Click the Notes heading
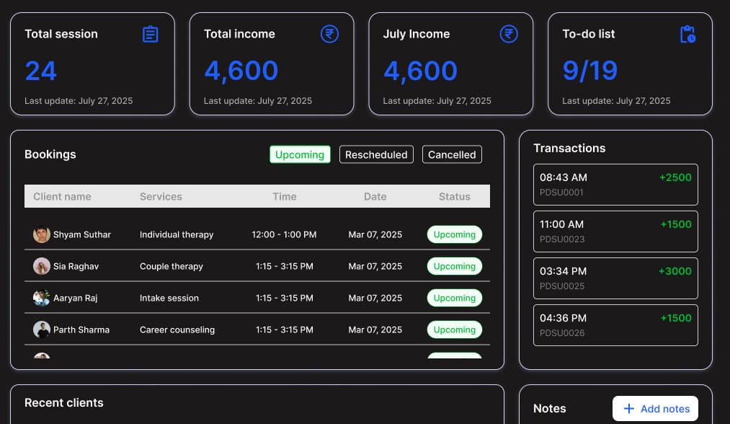 point(549,409)
